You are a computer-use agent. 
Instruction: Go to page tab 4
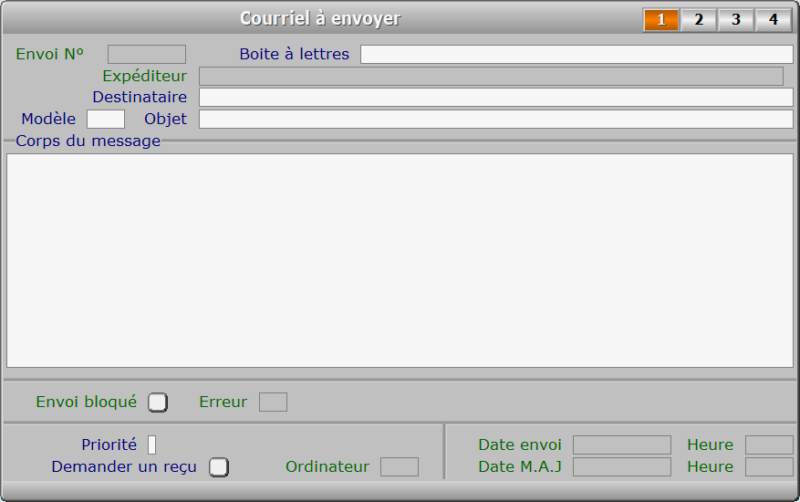pyautogui.click(x=773, y=19)
